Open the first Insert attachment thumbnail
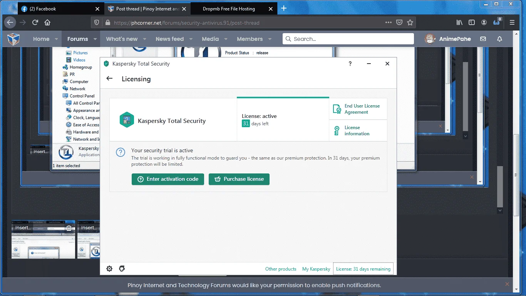 (x=42, y=239)
